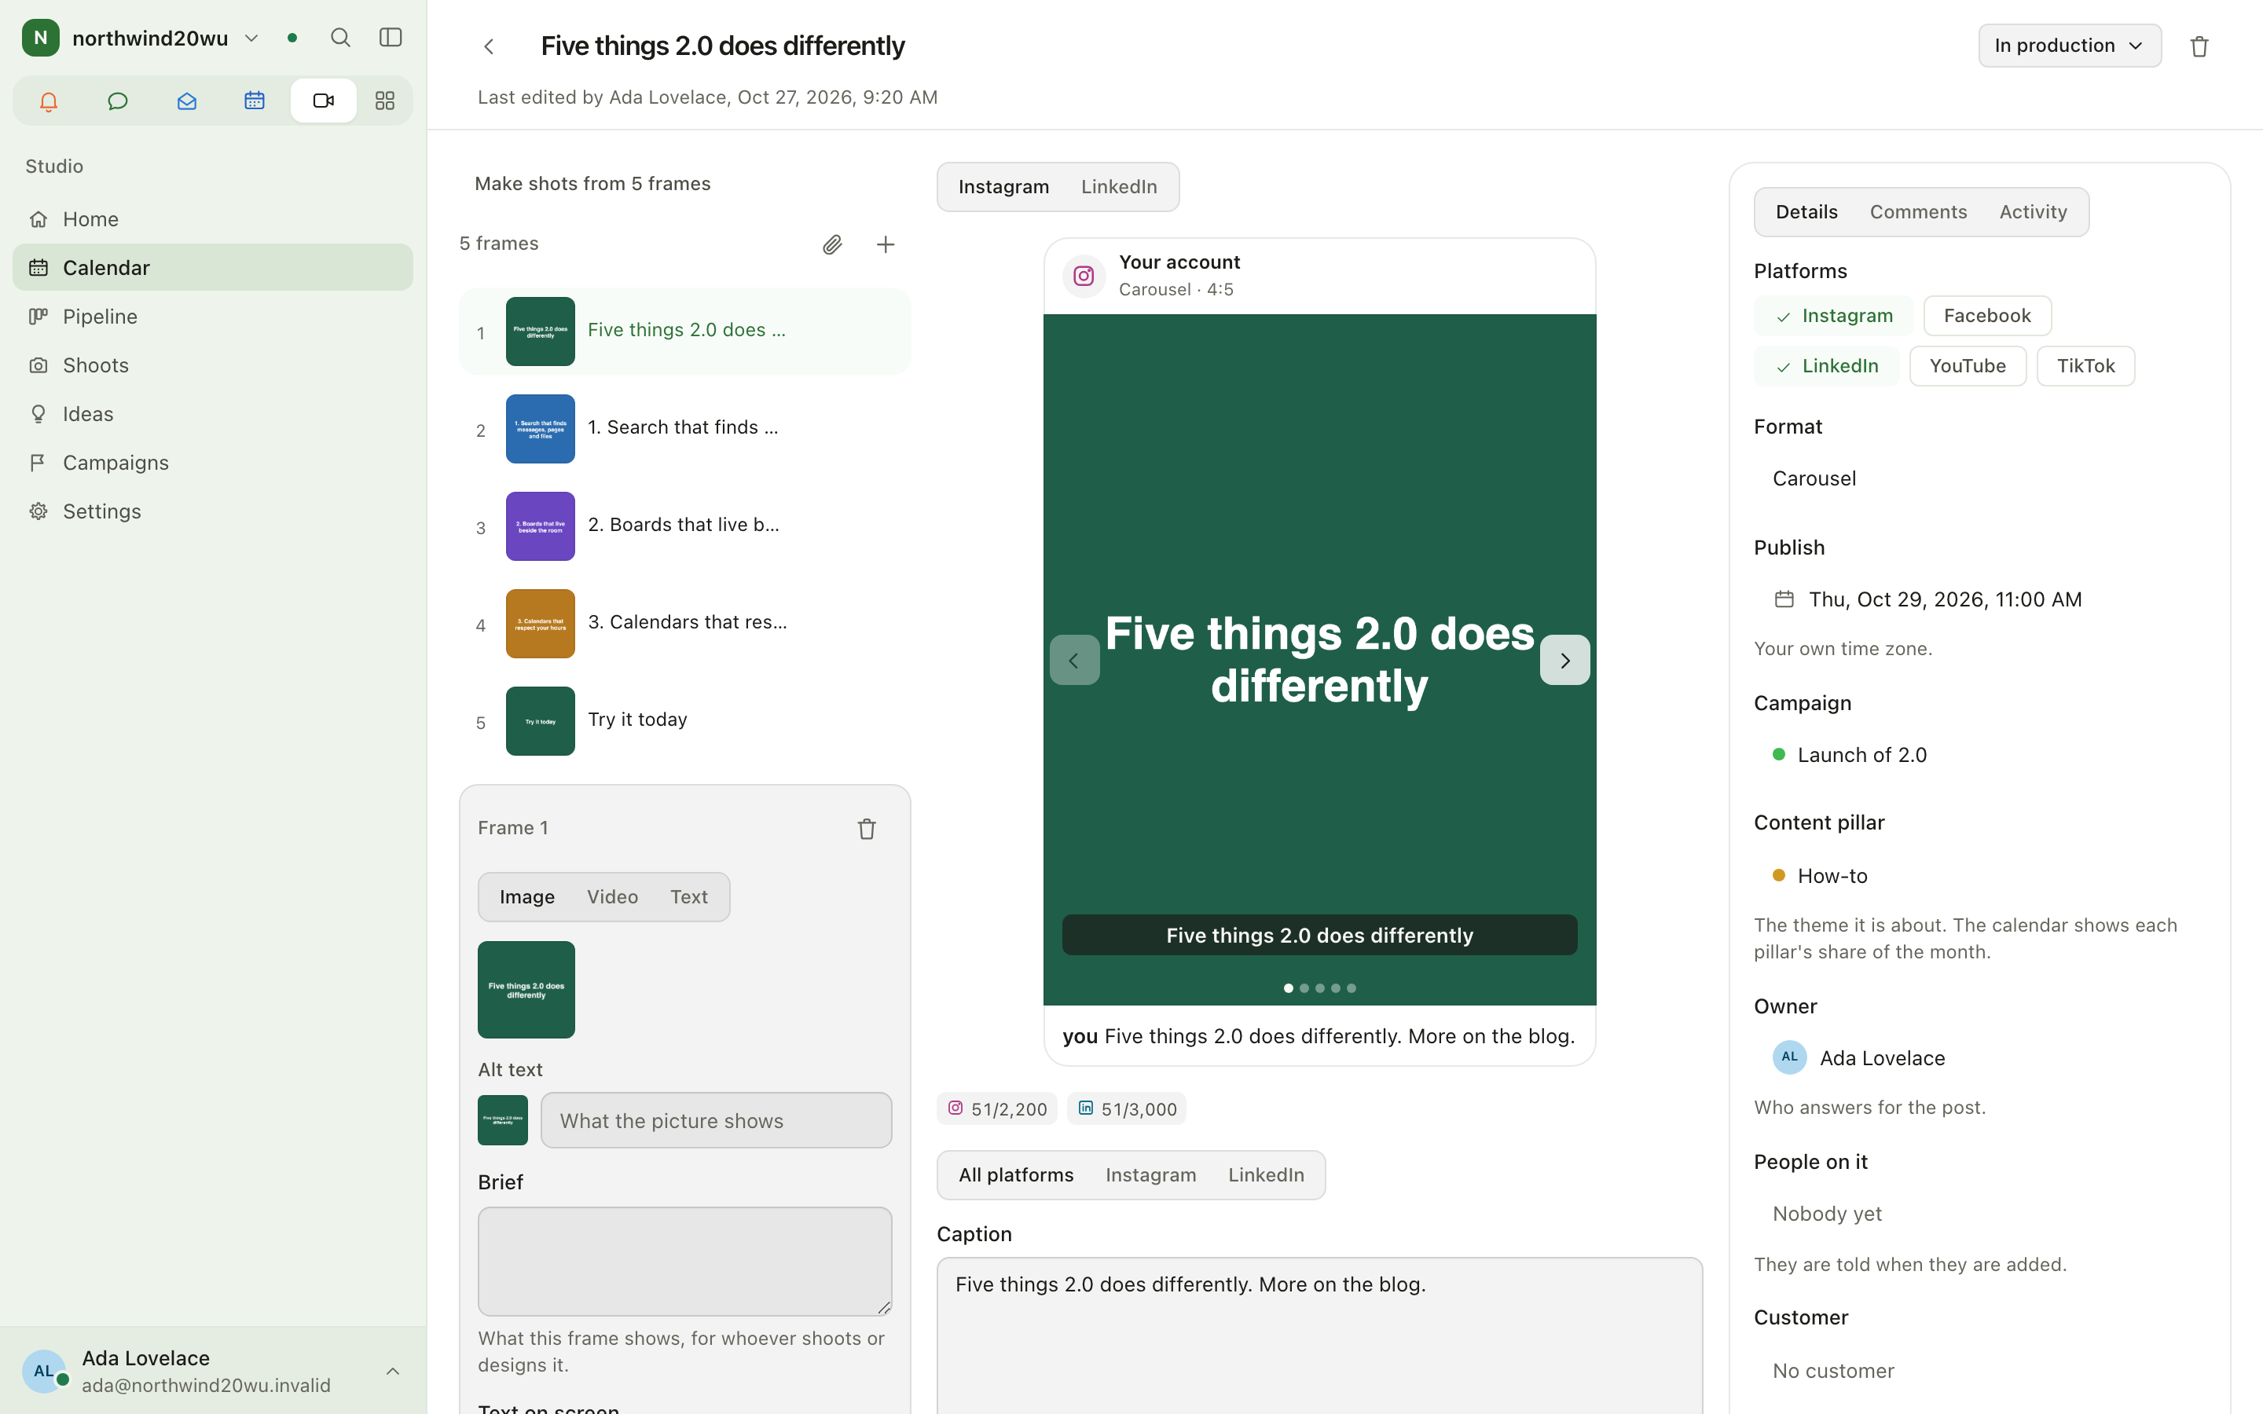The image size is (2263, 1414).
Task: Switch to the Activity tab
Action: coord(2033,212)
